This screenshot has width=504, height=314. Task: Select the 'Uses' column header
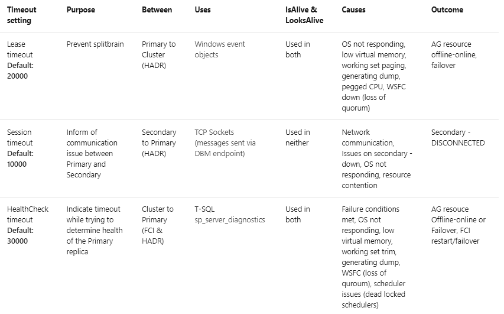203,9
